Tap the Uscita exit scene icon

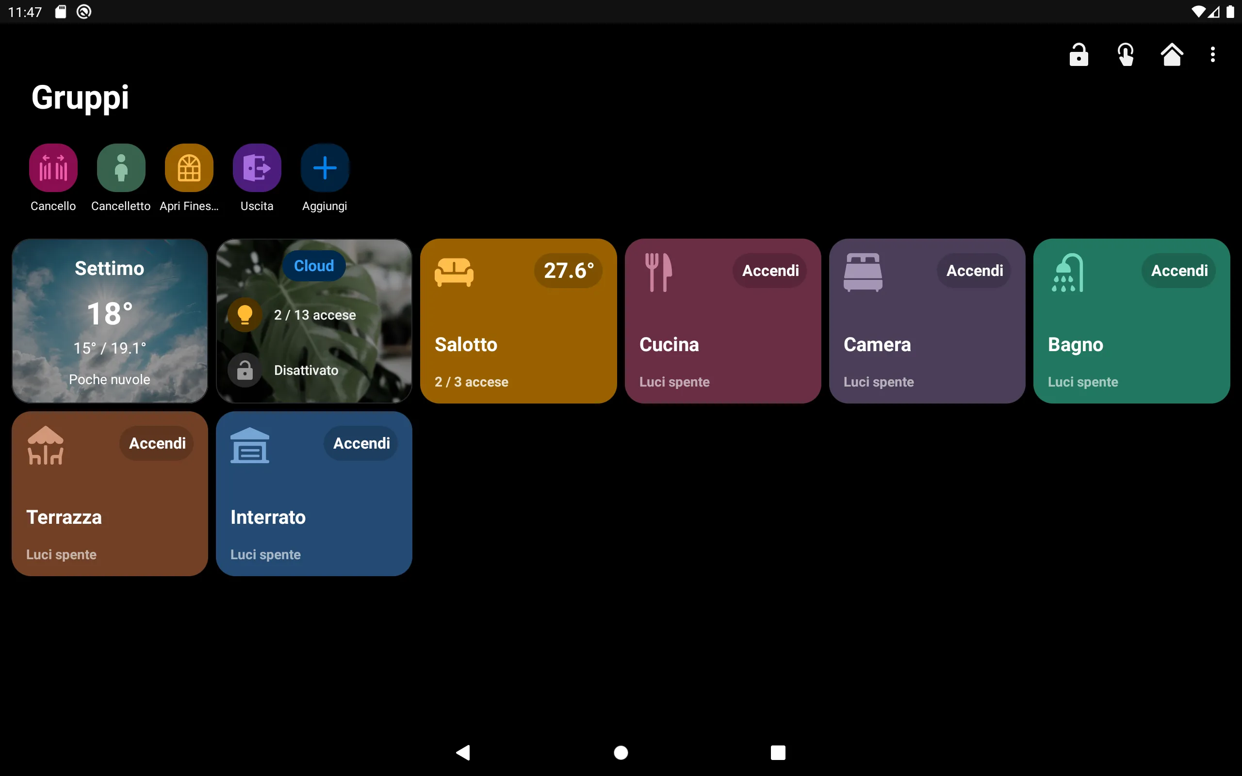point(257,168)
